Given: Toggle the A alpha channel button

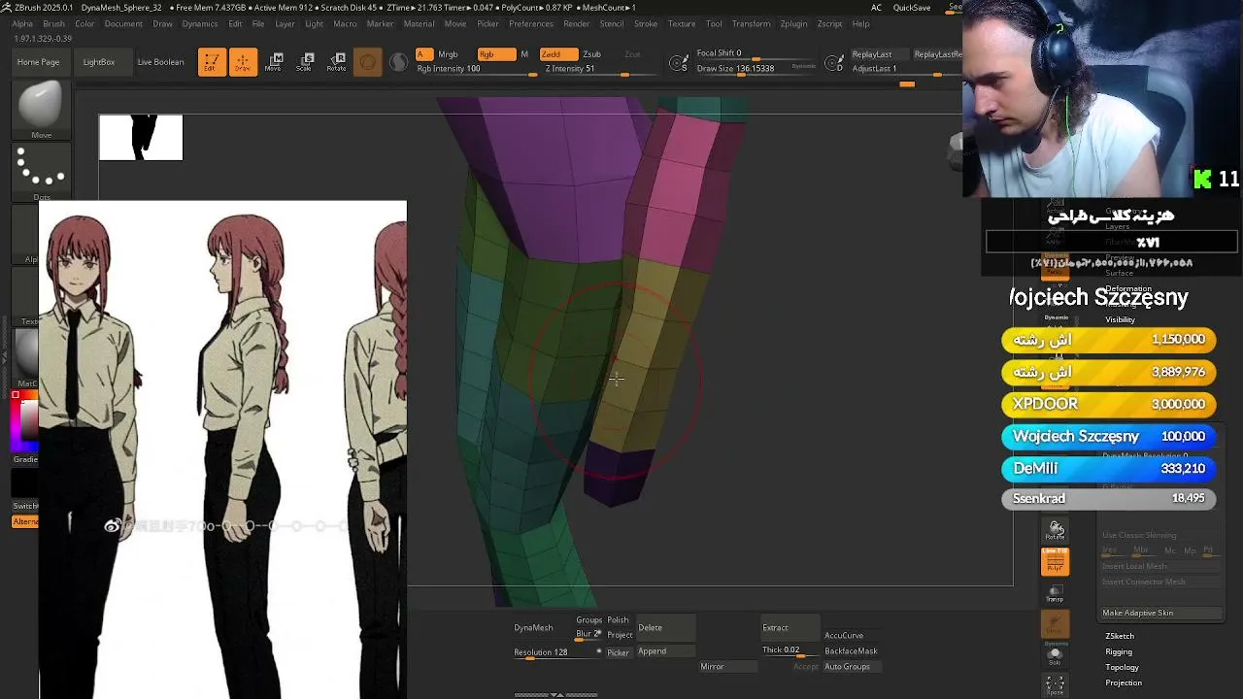Looking at the screenshot, I should click(424, 54).
